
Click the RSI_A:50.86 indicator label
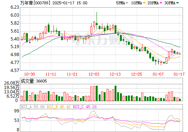[33, 107]
